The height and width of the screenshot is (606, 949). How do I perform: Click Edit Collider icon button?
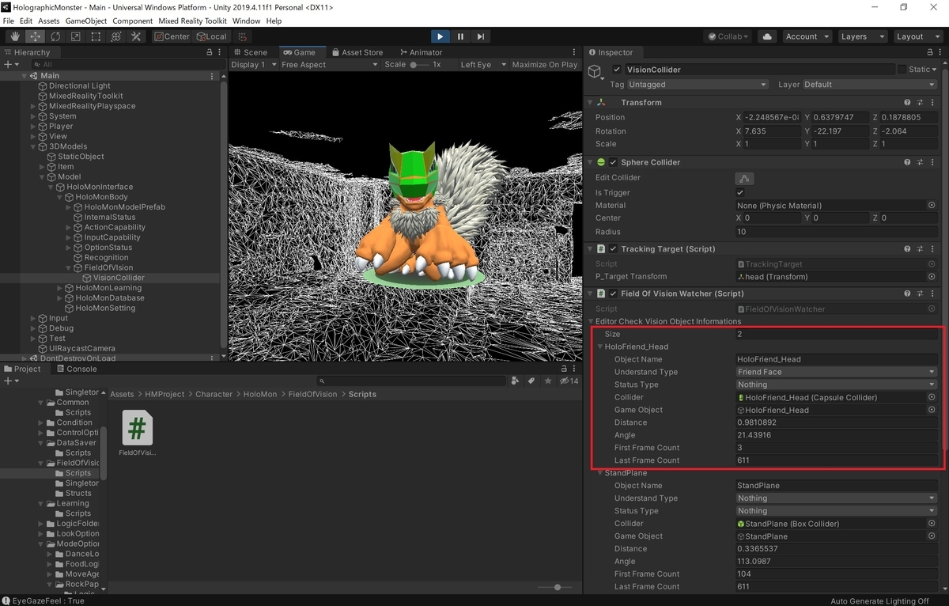click(744, 178)
